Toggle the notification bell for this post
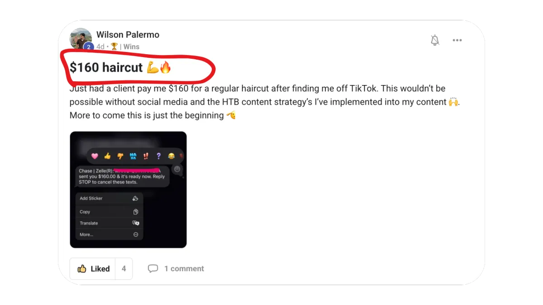 point(435,40)
